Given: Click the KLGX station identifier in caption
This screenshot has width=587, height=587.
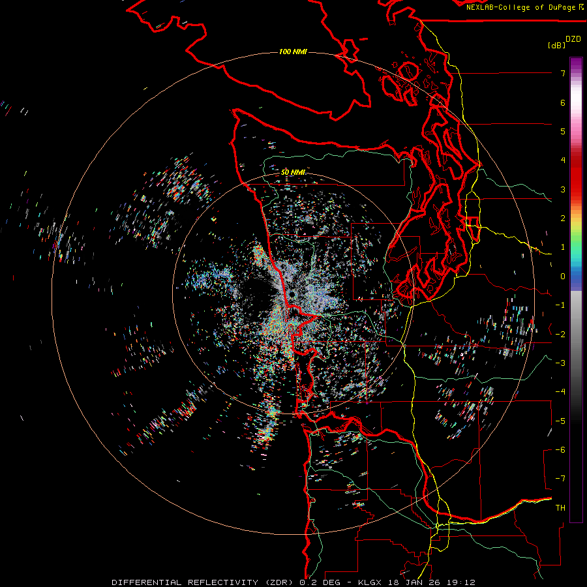Looking at the screenshot, I should (x=370, y=582).
